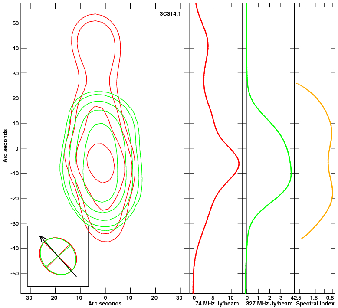Click the x-axis tick label -30
This screenshot has width=338, height=308.
(178, 298)
